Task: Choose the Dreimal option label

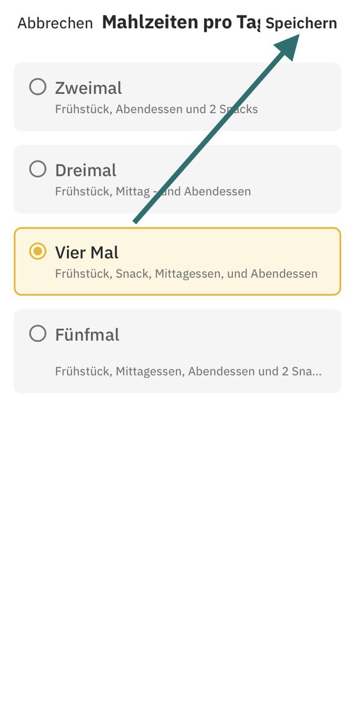Action: tap(85, 170)
